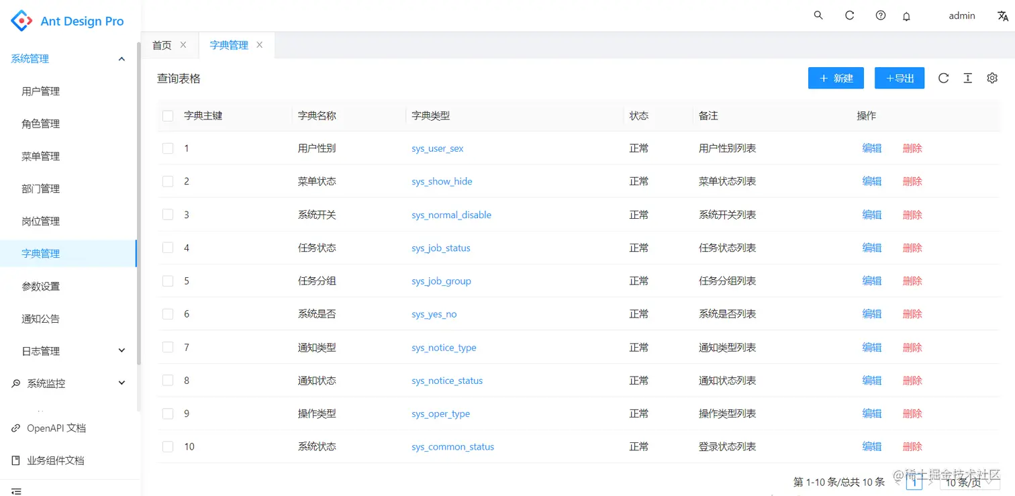This screenshot has width=1015, height=496.
Task: Select the 字典管理 tab
Action: pyautogui.click(x=229, y=45)
